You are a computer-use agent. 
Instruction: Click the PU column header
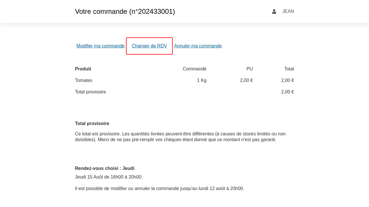[x=249, y=69]
